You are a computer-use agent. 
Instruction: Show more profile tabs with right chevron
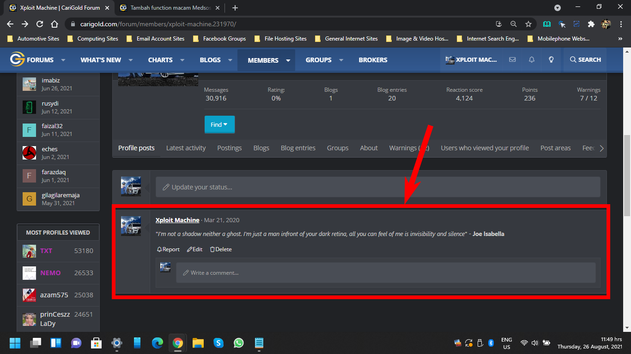point(601,148)
